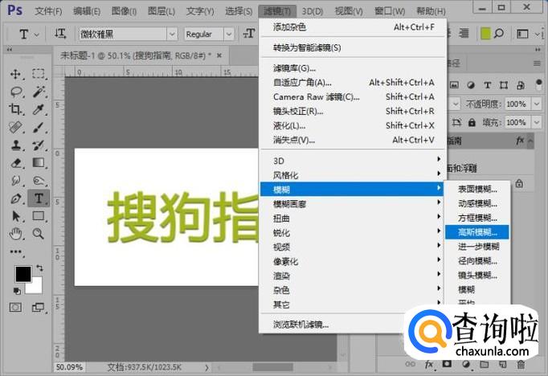
Task: Choose 高斯模糊 from blur submenu
Action: [477, 232]
